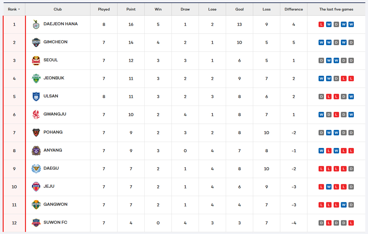Open the Ulsan club logo
368x234 pixels.
tap(36, 97)
